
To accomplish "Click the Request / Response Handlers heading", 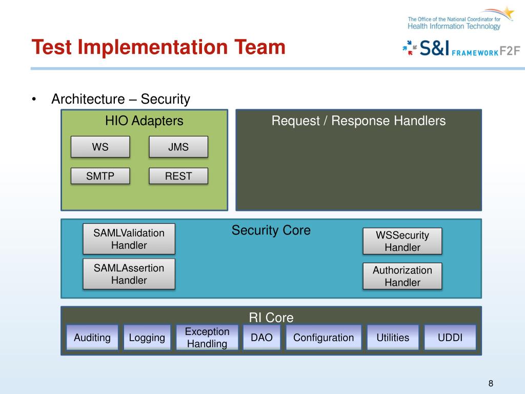I will click(358, 121).
